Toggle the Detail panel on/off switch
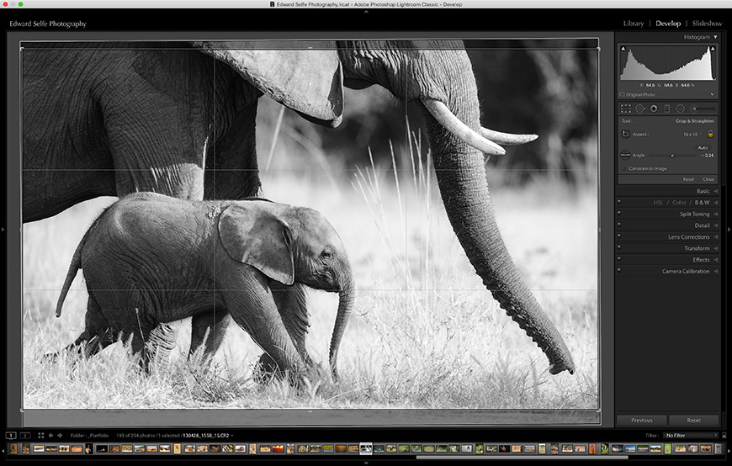 point(619,224)
